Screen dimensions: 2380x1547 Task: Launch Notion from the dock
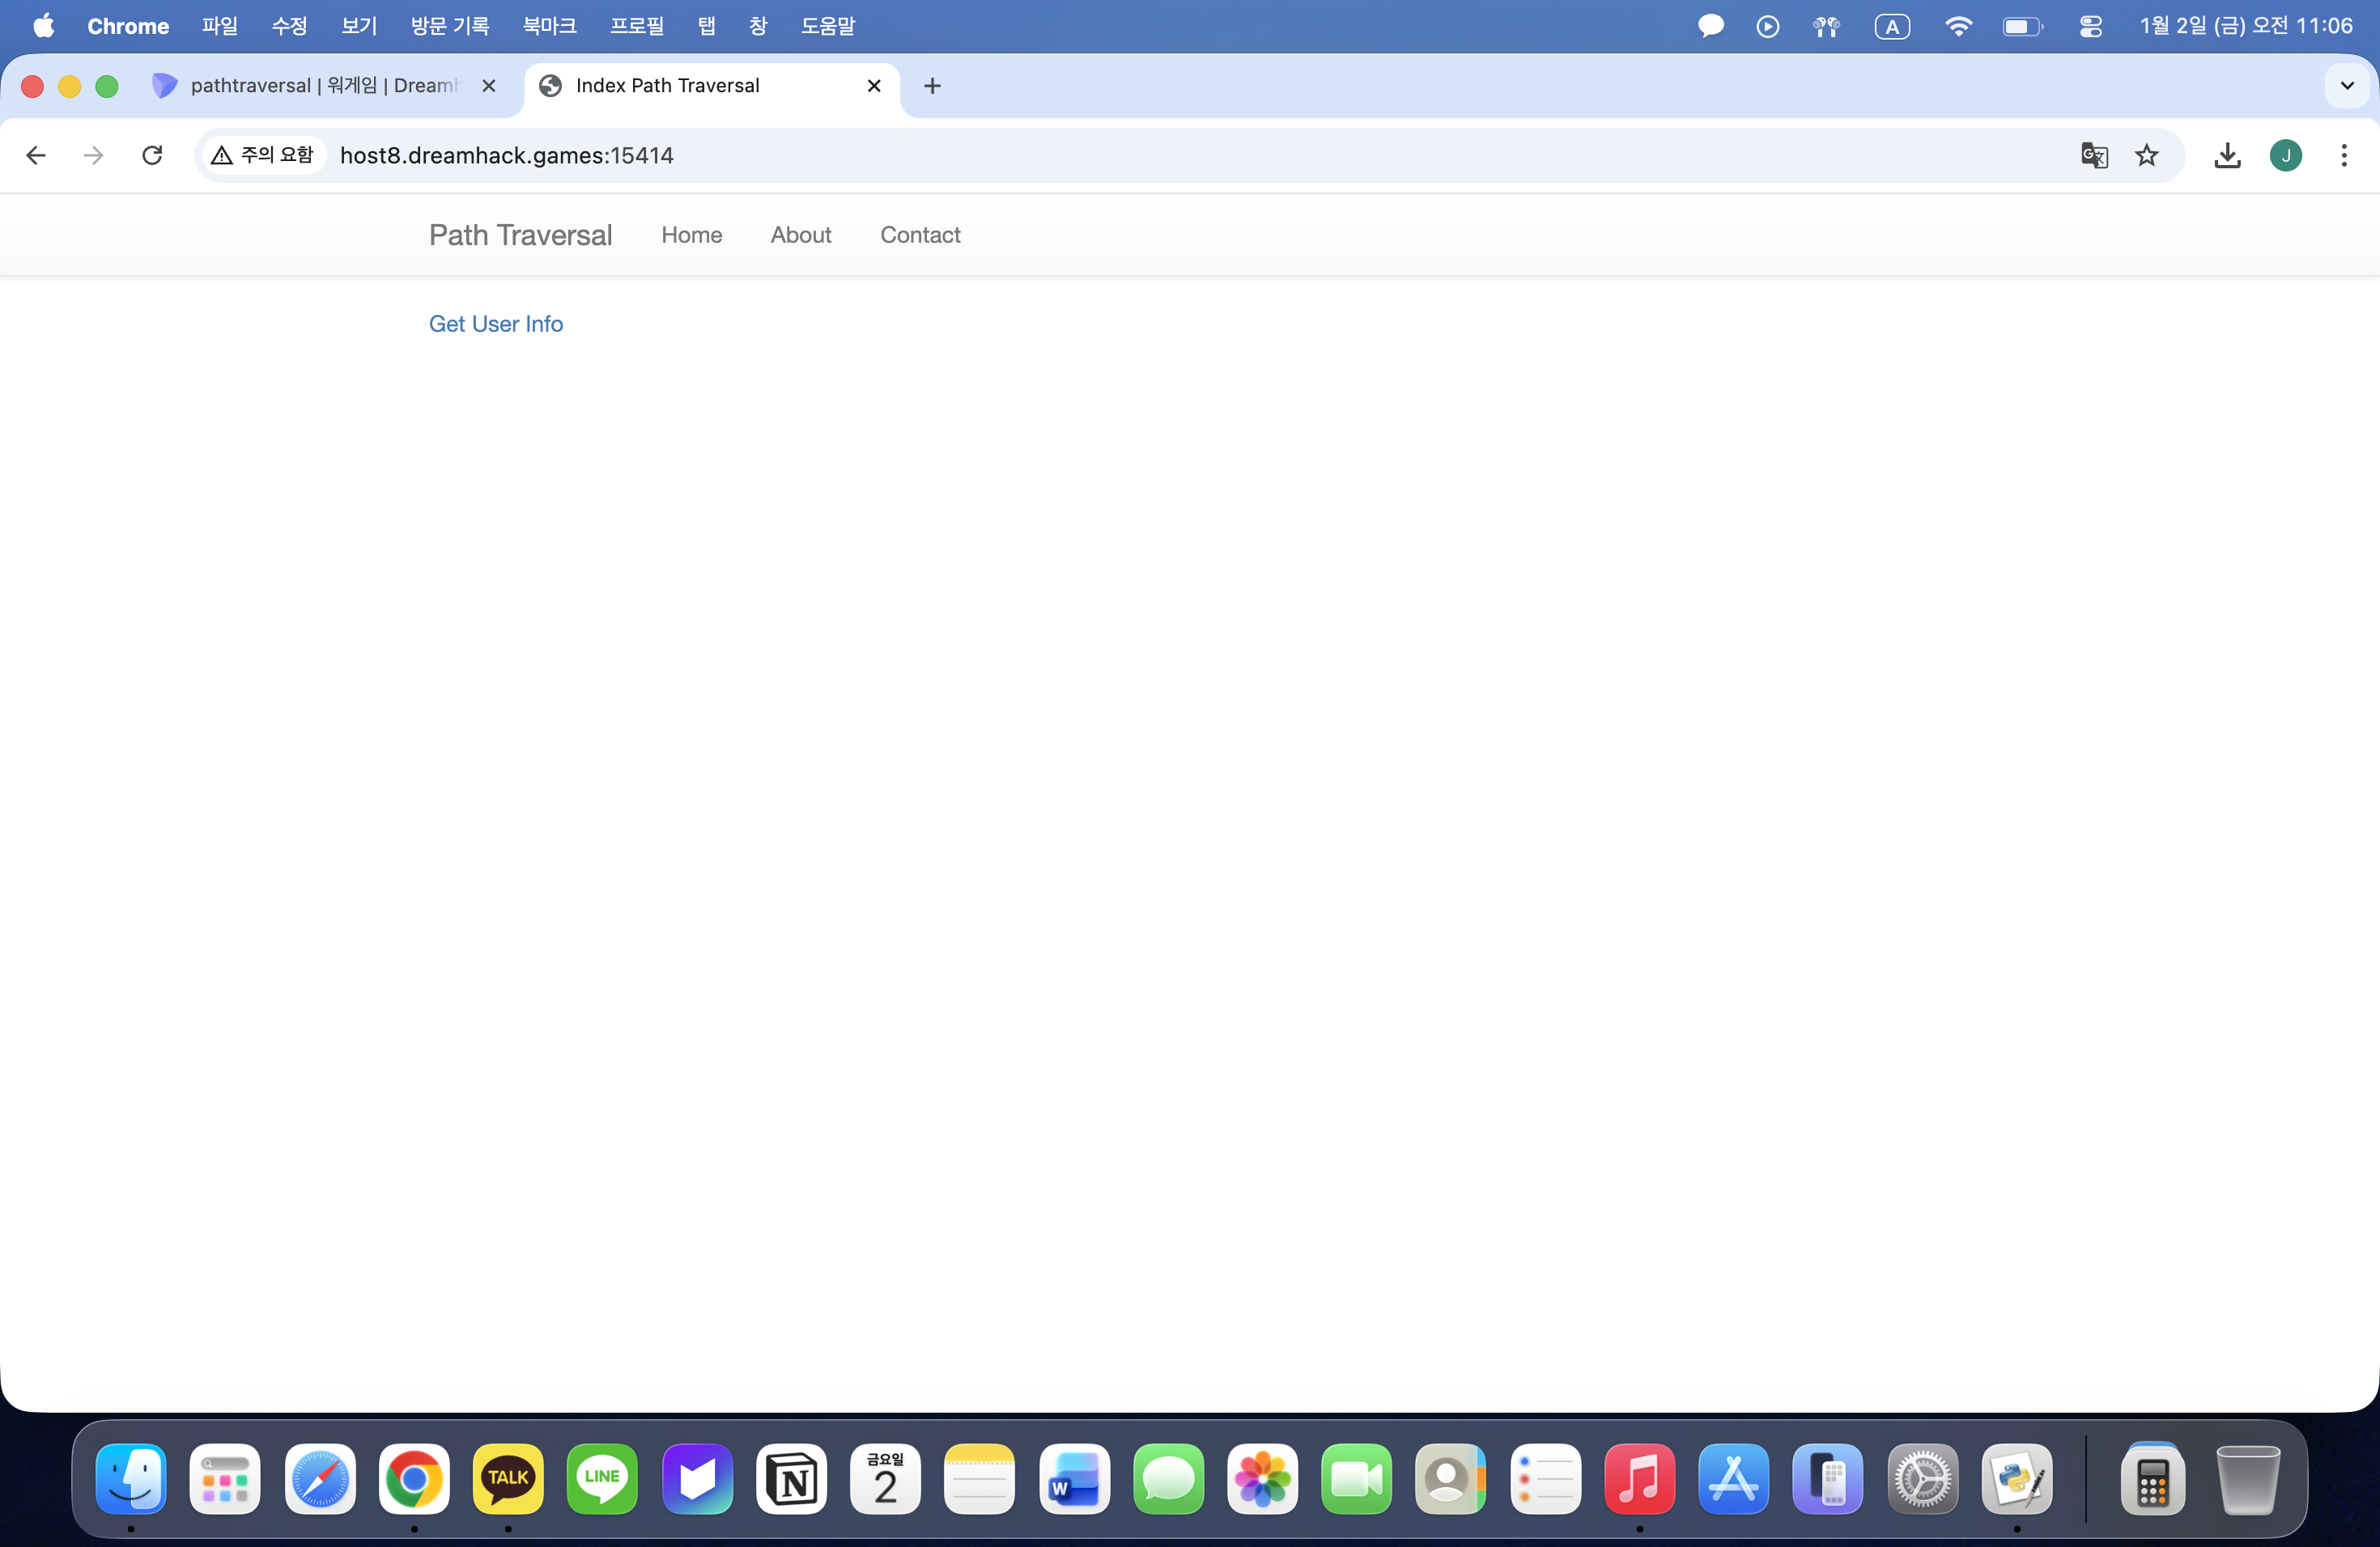click(x=791, y=1478)
